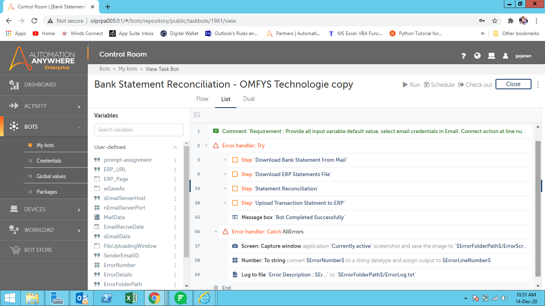Open the language globe icon
This screenshot has height=306, width=545.
tap(477, 56)
